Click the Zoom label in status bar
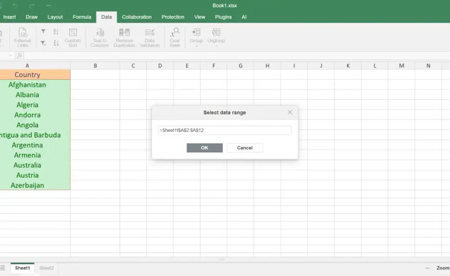The height and width of the screenshot is (276, 450). (443, 268)
